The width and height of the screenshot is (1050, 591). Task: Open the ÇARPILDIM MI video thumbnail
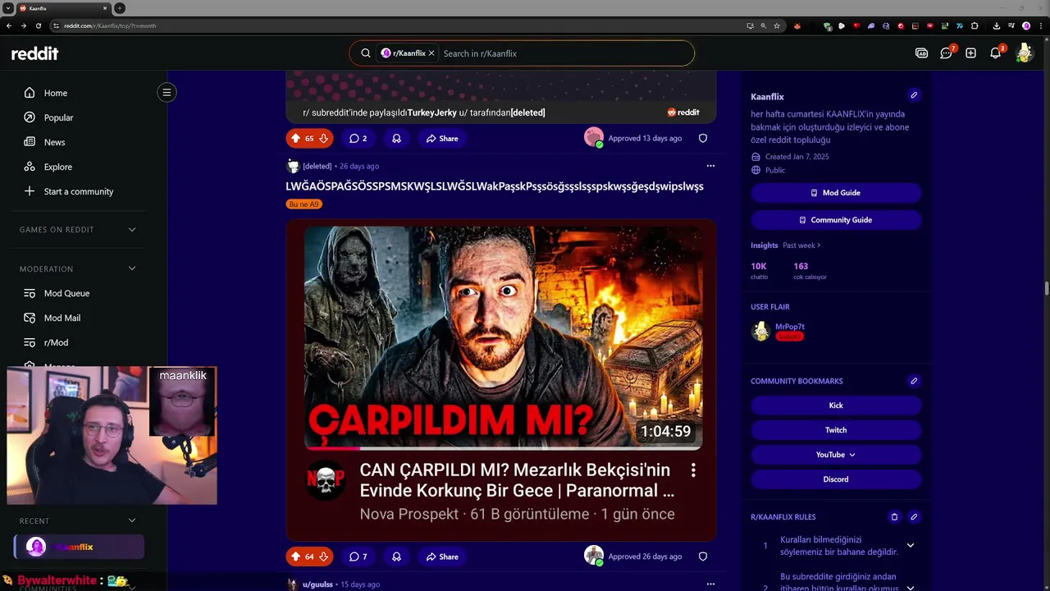[x=503, y=338]
